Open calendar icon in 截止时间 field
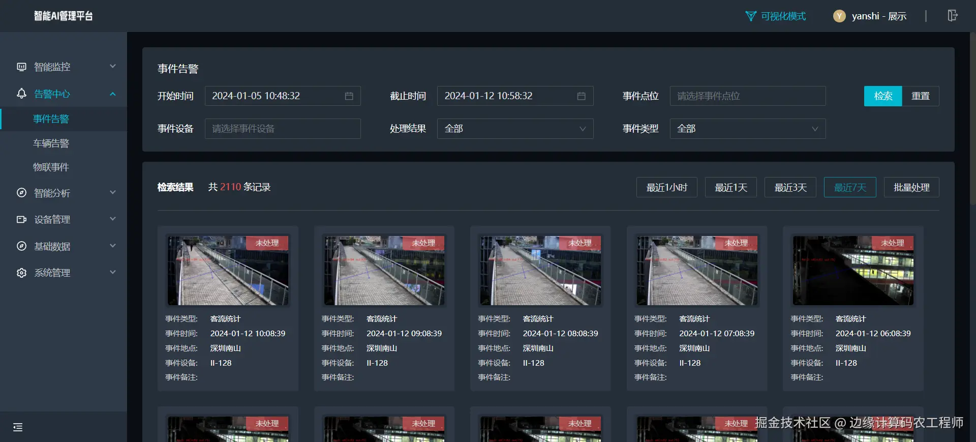Image resolution: width=976 pixels, height=442 pixels. click(582, 96)
